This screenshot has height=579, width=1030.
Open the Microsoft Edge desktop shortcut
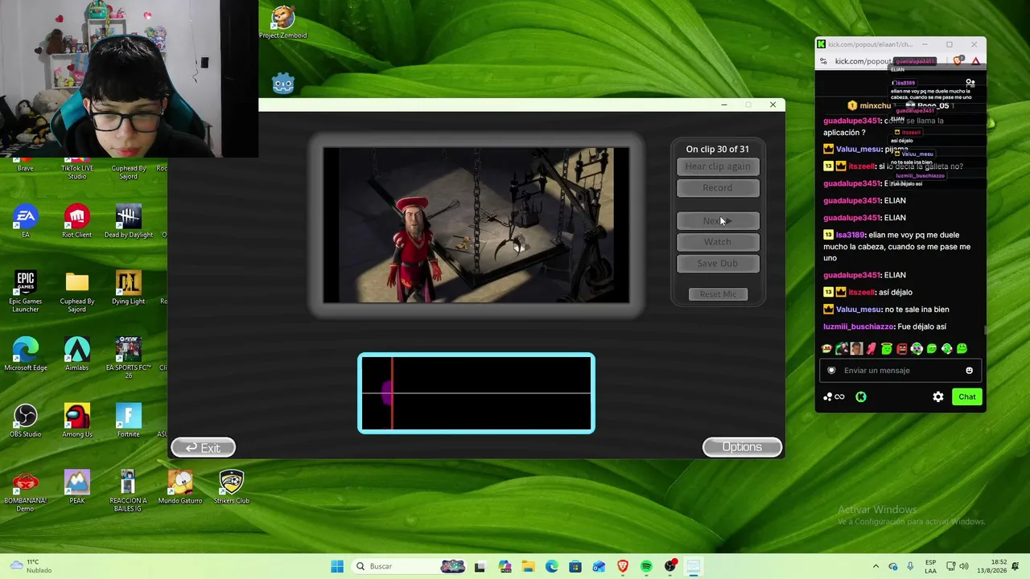tap(26, 354)
